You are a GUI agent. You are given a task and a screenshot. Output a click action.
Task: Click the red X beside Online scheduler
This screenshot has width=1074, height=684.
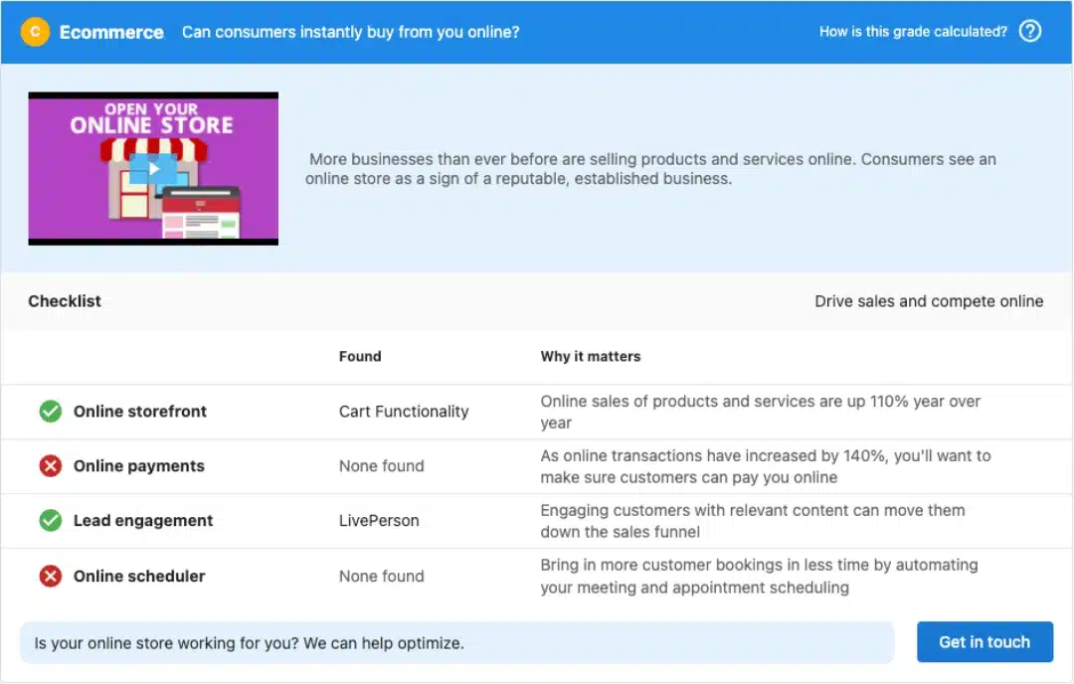(x=50, y=576)
